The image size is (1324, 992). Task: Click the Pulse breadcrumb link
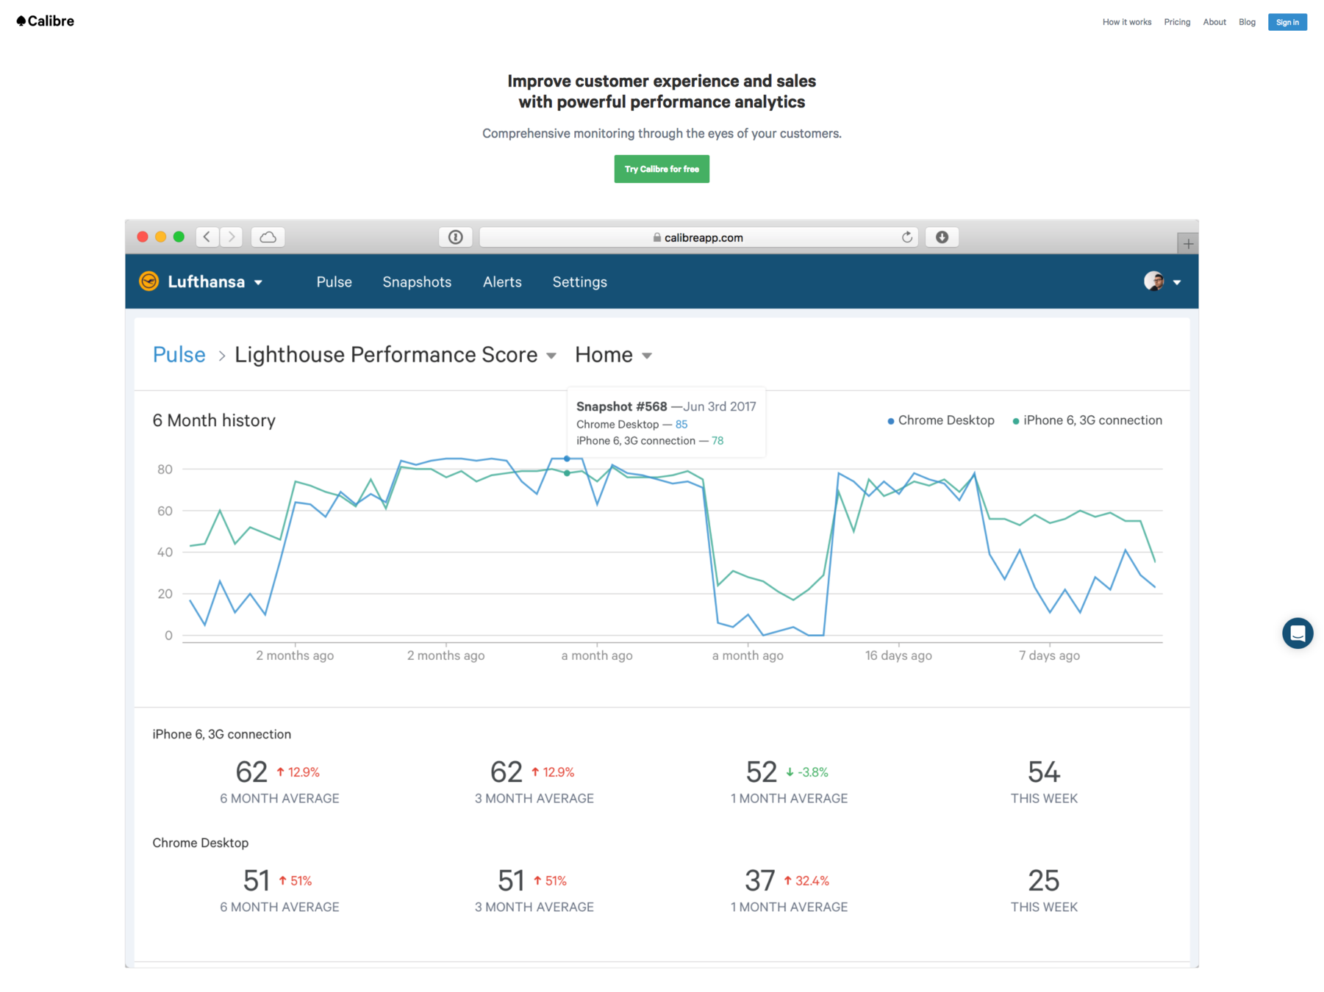pyautogui.click(x=179, y=355)
